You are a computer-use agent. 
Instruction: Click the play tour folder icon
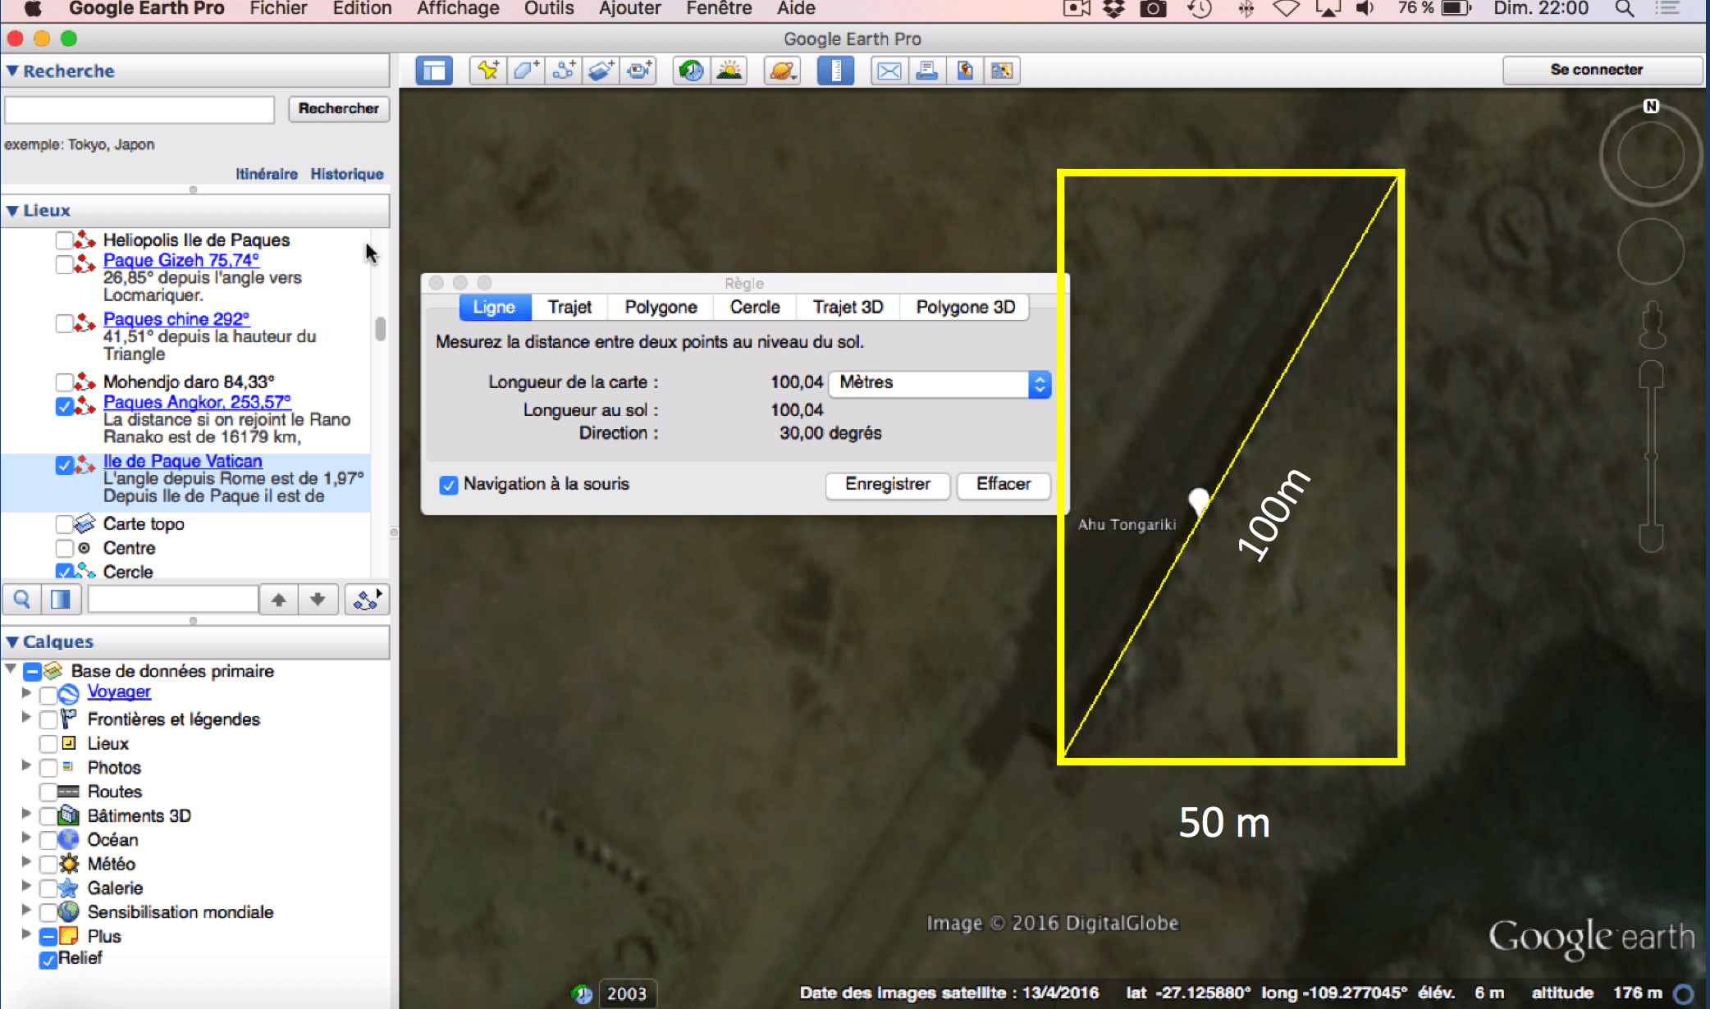[x=366, y=600]
